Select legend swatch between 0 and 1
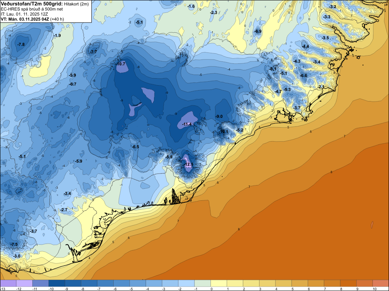 pos(219,283)
